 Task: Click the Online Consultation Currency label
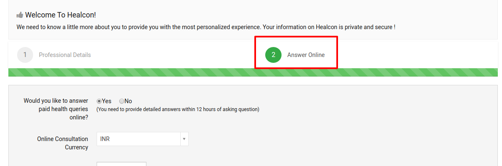click(62, 143)
